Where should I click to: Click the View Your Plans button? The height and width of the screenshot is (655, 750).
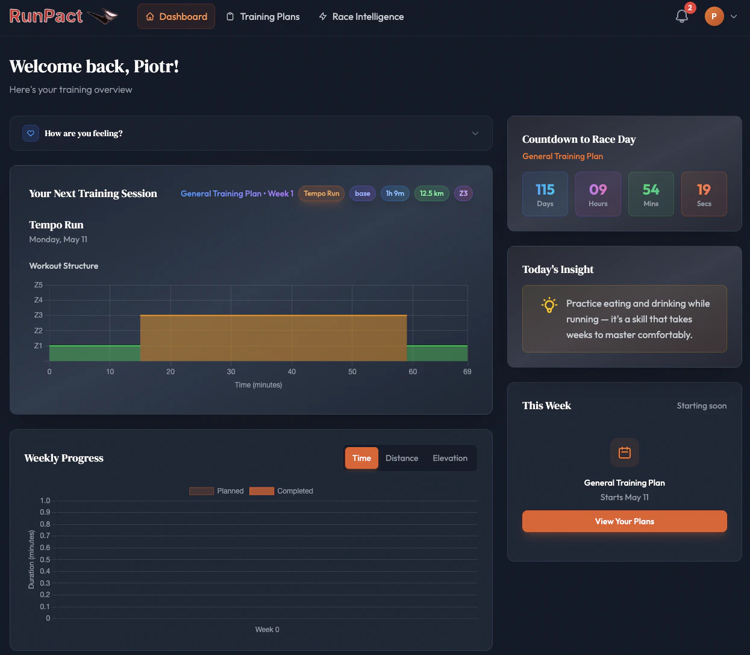click(625, 521)
